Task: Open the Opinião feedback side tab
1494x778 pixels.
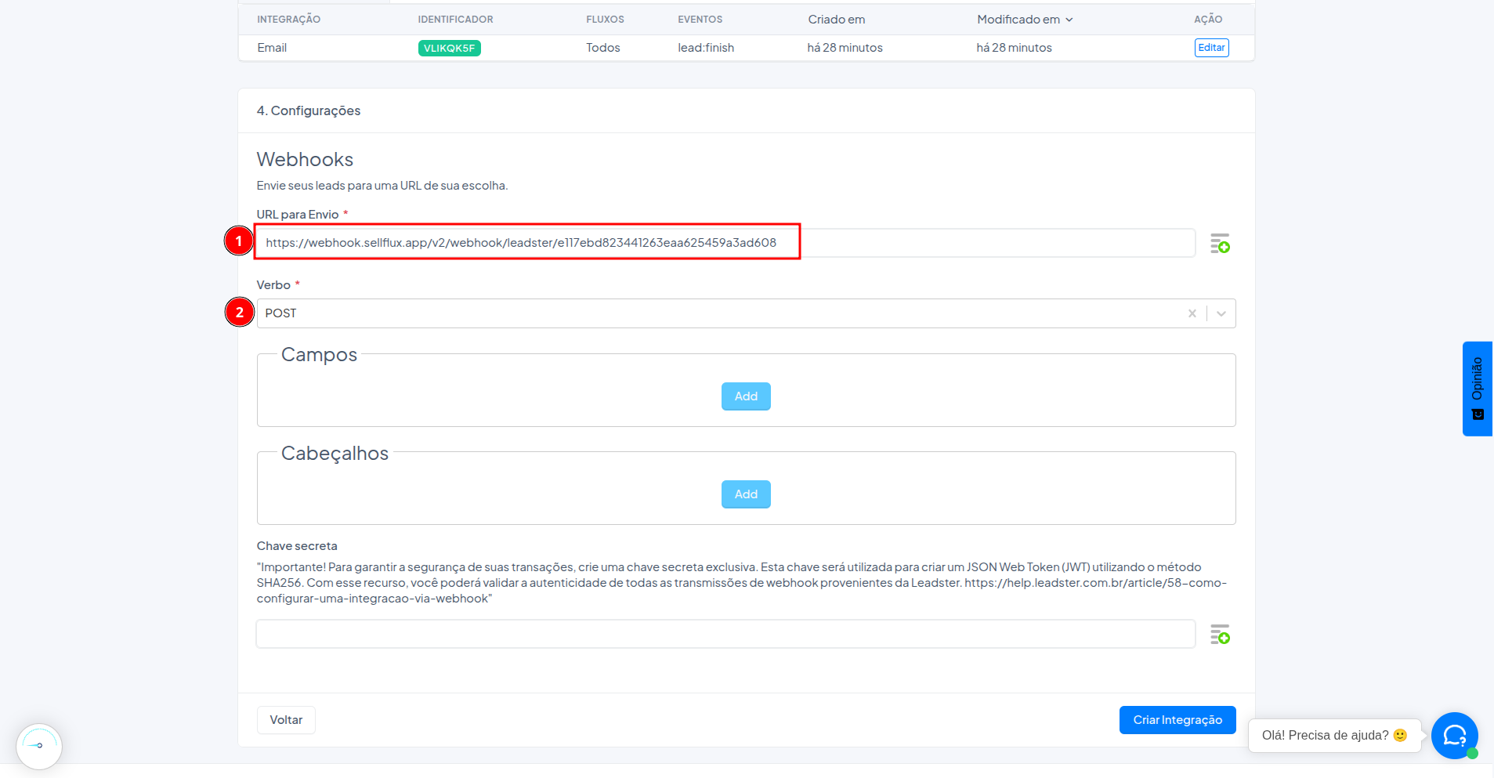Action: tap(1478, 389)
